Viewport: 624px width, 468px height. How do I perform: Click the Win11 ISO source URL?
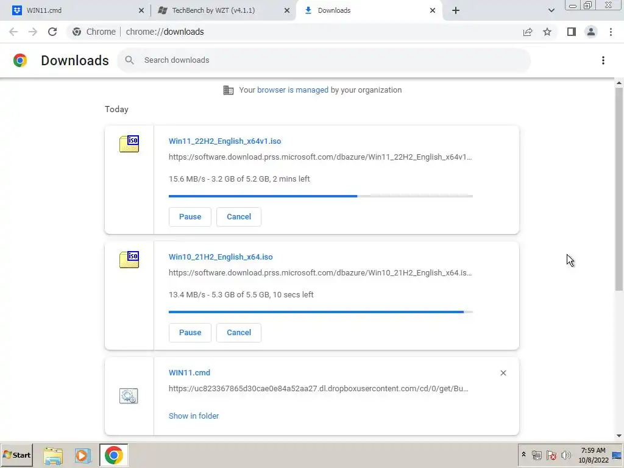click(x=321, y=157)
